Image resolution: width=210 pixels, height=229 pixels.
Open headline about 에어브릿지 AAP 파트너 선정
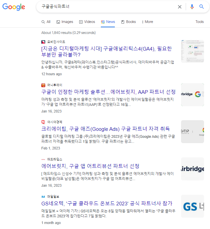[x=108, y=92]
